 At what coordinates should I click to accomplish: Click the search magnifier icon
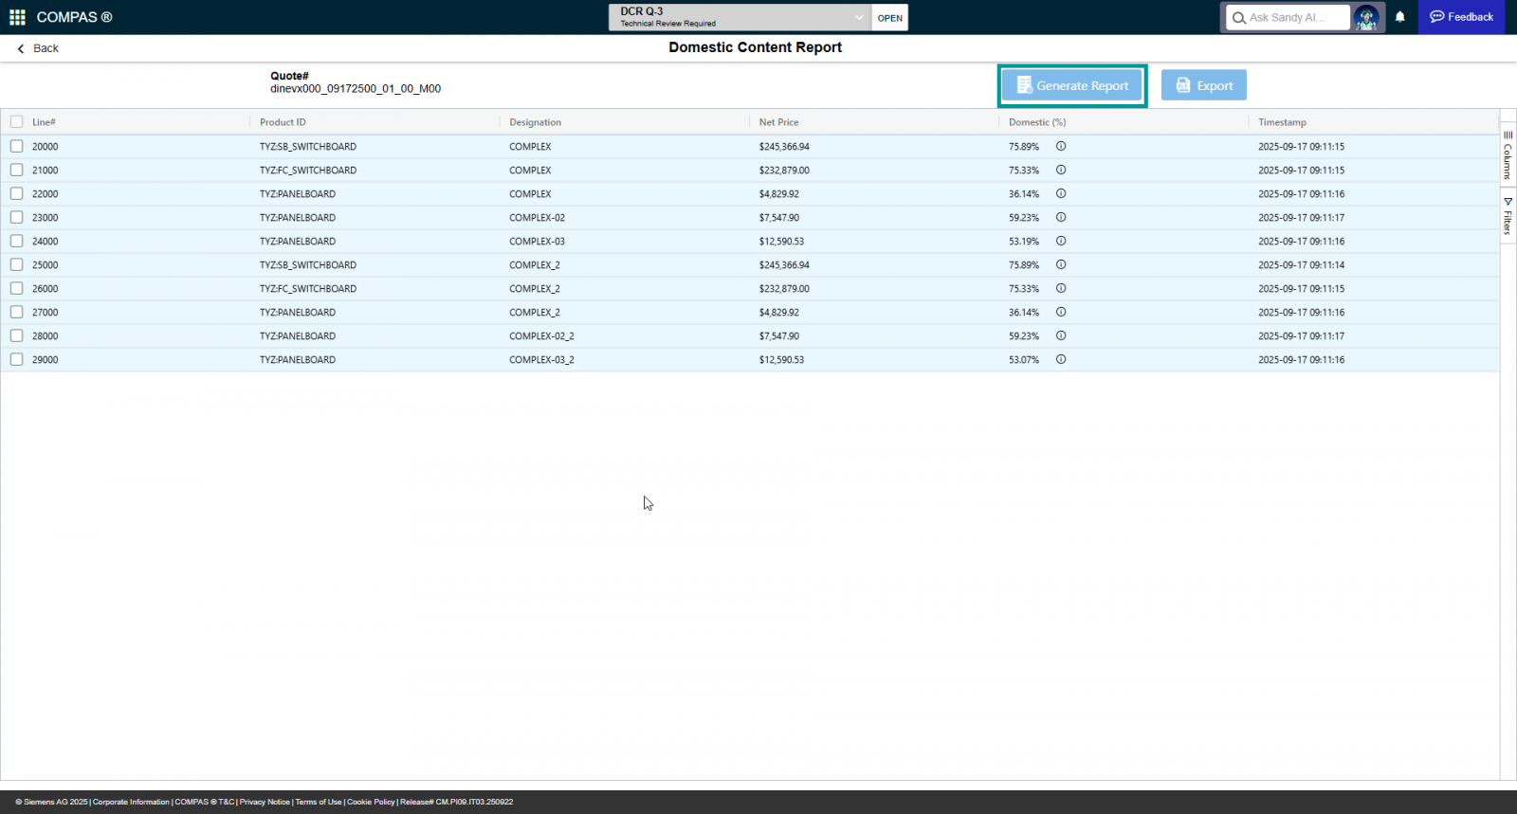[x=1238, y=18]
